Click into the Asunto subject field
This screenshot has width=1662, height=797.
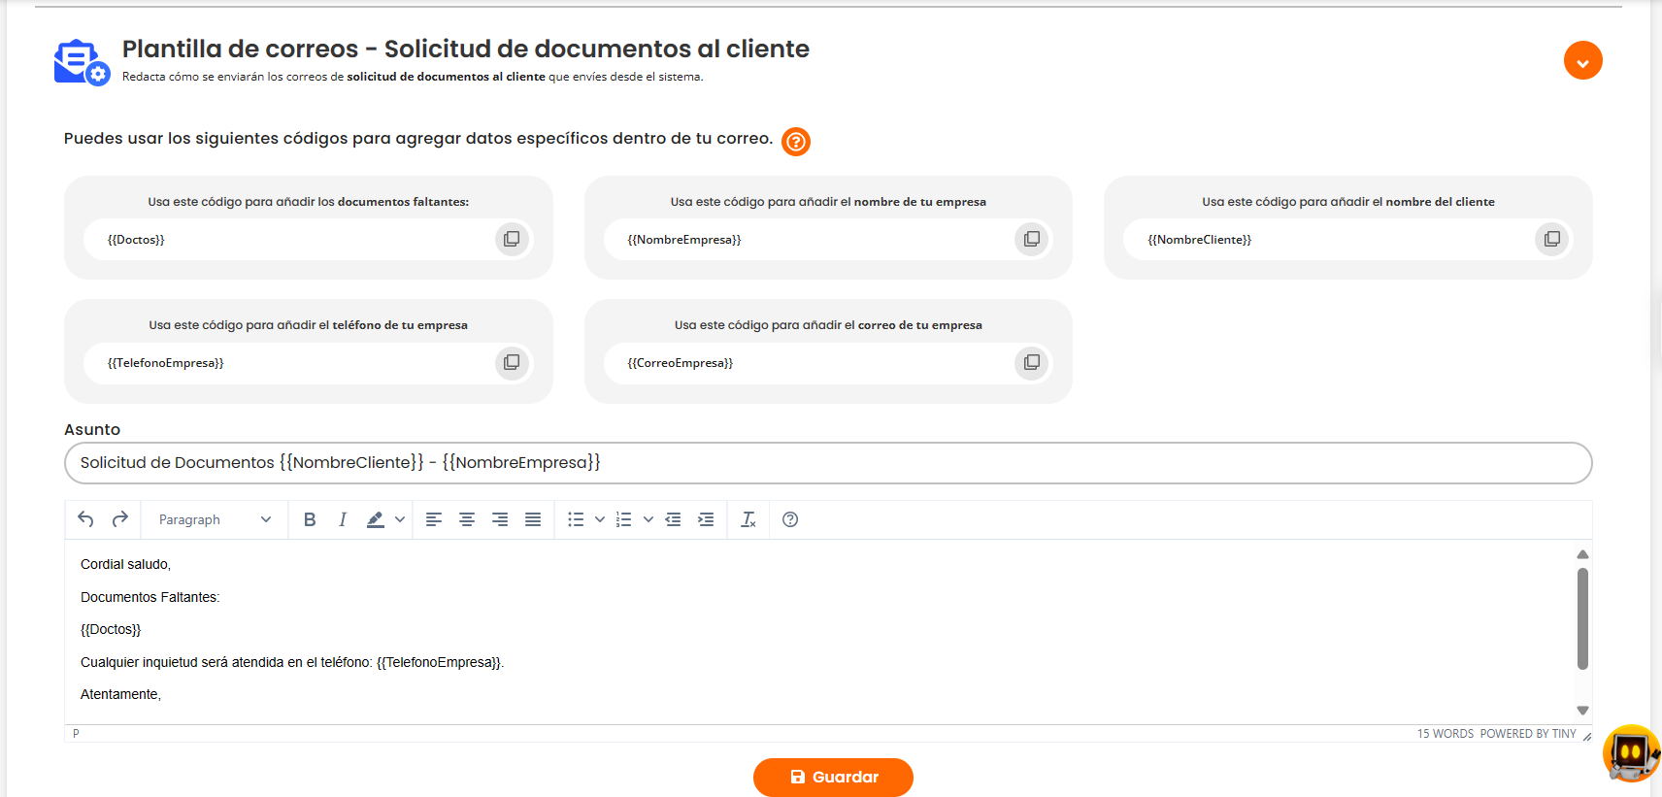pos(827,463)
